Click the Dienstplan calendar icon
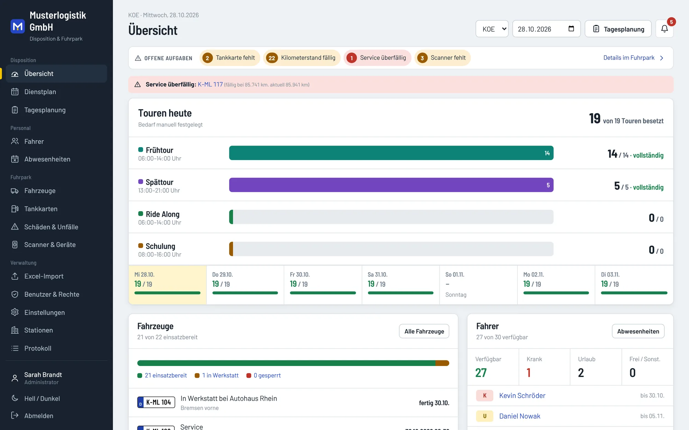This screenshot has width=689, height=430. [x=15, y=92]
